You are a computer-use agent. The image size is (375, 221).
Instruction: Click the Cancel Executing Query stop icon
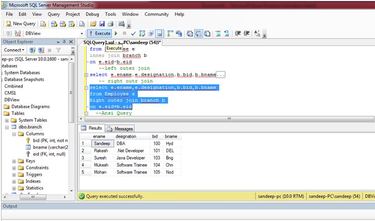[x=124, y=33]
